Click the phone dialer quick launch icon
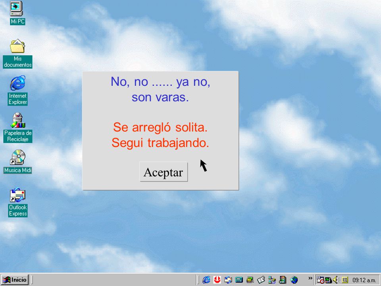This screenshot has width=381, height=286. [250, 280]
